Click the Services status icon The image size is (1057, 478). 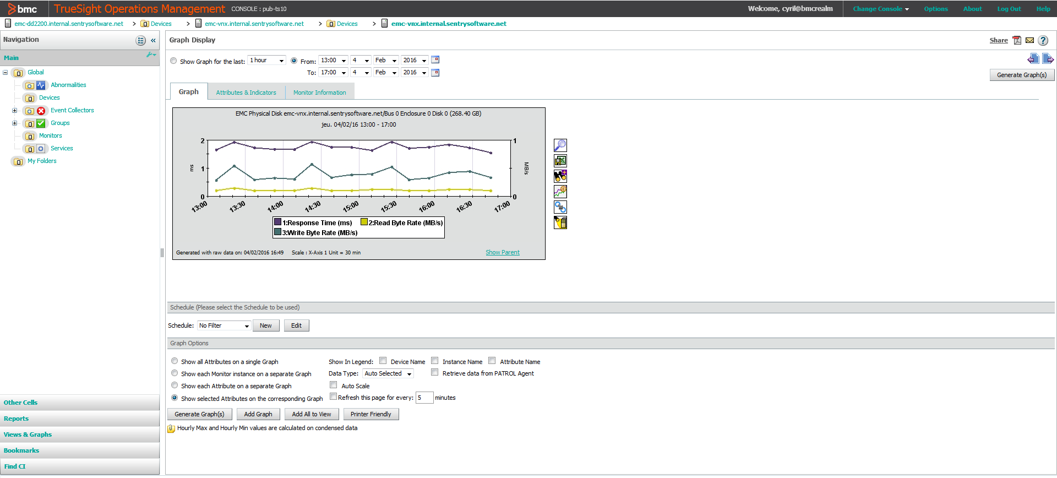tap(41, 149)
